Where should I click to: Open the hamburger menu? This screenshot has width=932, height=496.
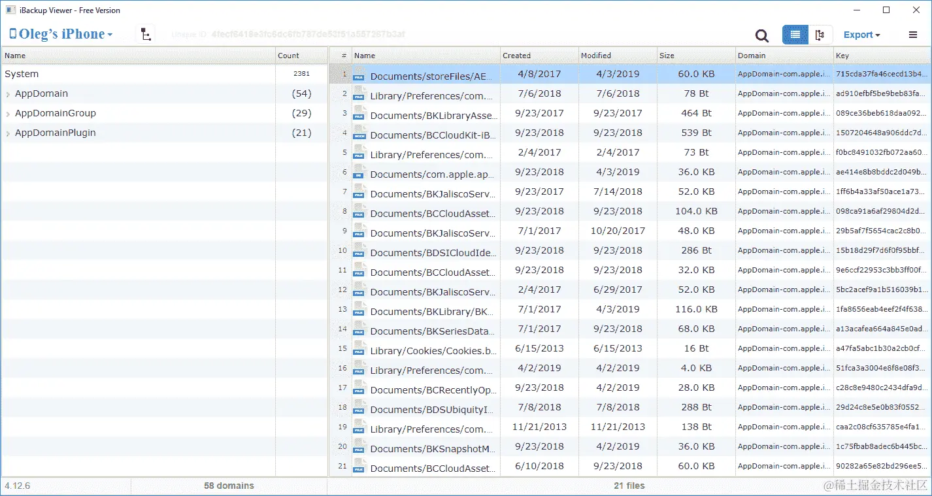[913, 35]
